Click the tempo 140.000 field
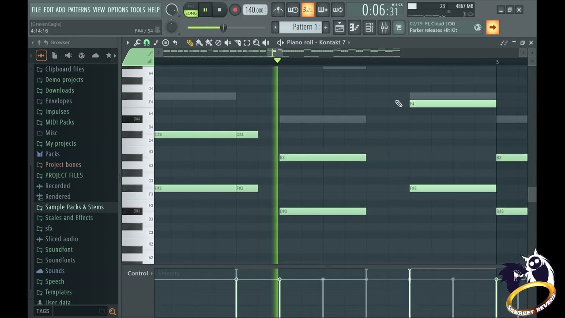This screenshot has height=318, width=565. (x=255, y=10)
